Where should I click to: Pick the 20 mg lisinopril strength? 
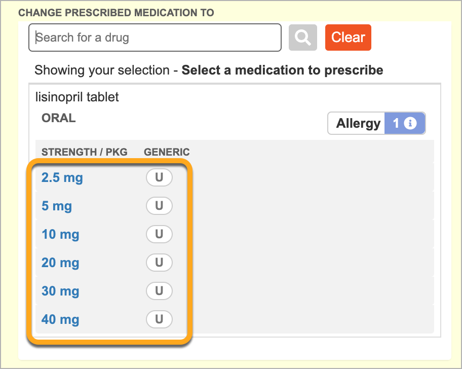click(x=60, y=263)
